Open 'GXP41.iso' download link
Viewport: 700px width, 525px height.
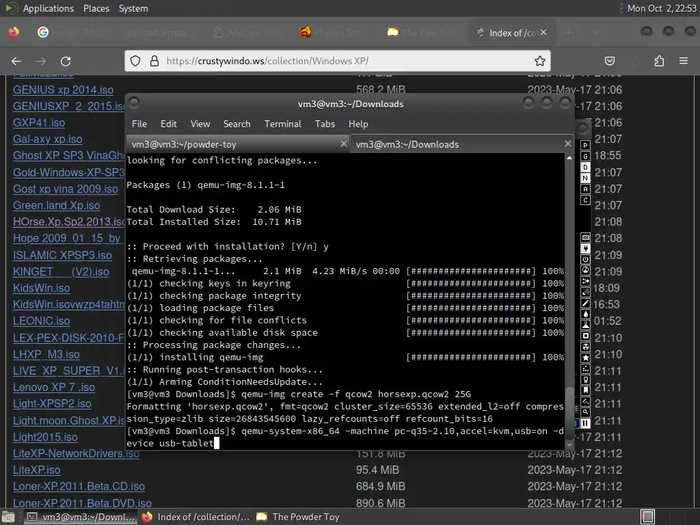39,123
